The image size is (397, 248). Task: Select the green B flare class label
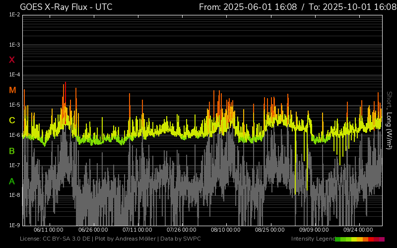[x=12, y=151]
